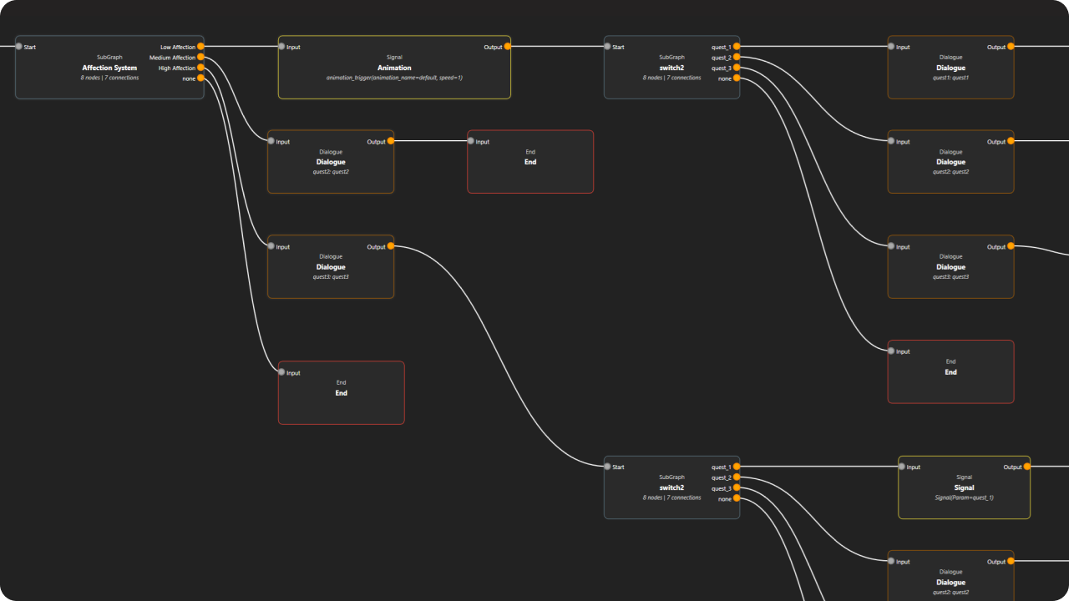Click the High Affection output port

point(200,68)
